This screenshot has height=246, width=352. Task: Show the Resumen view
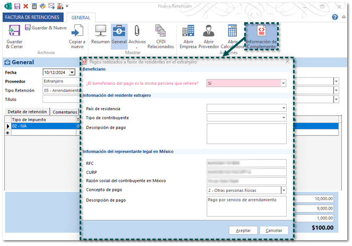pos(100,34)
